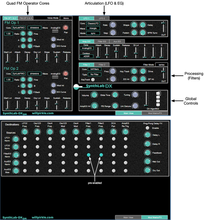The image size is (205, 220).
Task: Click the filter Key Track knob
Action: (134, 71)
